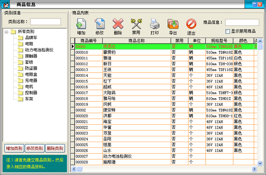
Task: Click the down arrow of vertical scrollbar
Action: tap(260, 163)
